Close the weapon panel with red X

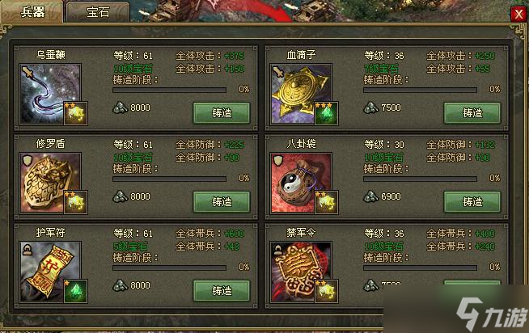pos(518,15)
